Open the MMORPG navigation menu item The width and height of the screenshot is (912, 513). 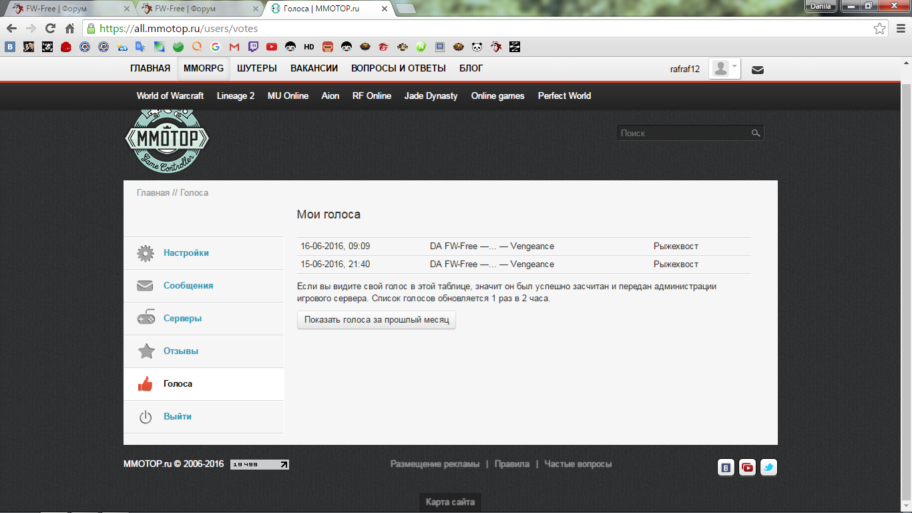click(204, 69)
